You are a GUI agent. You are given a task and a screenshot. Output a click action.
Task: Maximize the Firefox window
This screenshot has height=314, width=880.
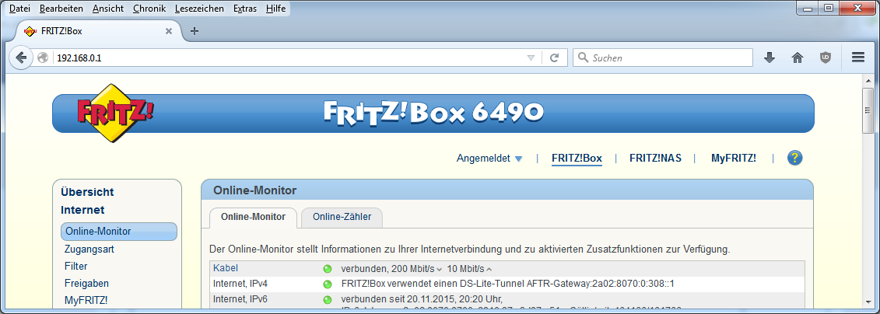coord(829,8)
